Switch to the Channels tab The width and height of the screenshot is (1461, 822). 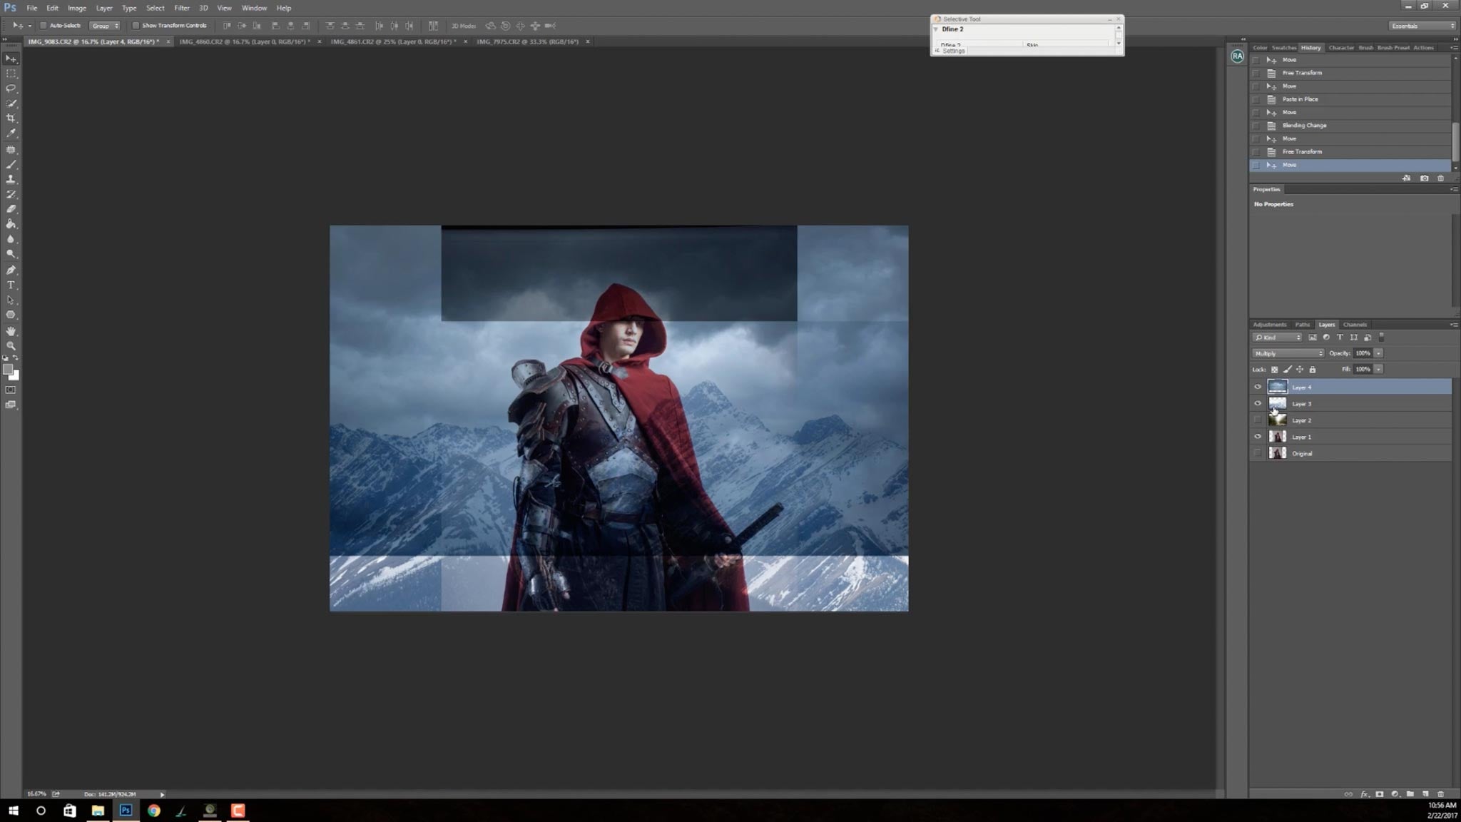pyautogui.click(x=1355, y=325)
